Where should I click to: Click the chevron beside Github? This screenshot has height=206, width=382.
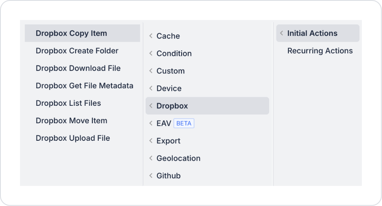pos(151,176)
